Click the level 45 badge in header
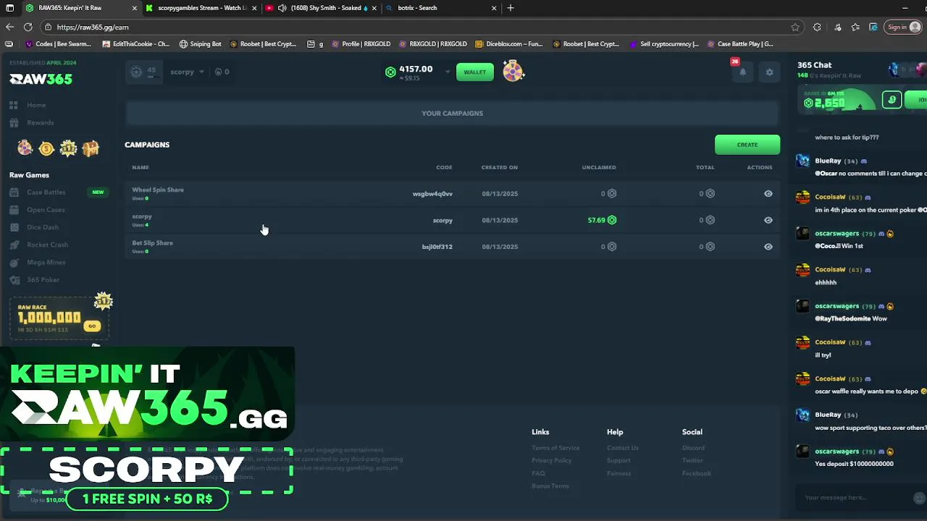 (x=143, y=72)
